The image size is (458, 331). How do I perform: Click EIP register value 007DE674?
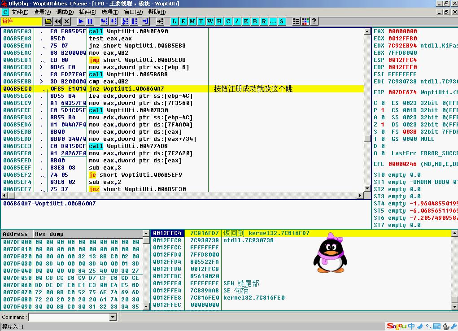(x=402, y=92)
